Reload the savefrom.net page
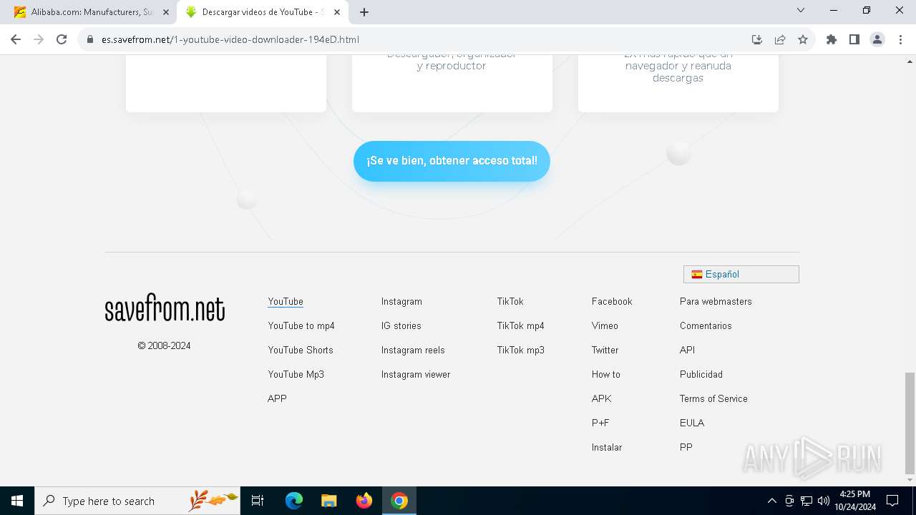 [x=62, y=39]
